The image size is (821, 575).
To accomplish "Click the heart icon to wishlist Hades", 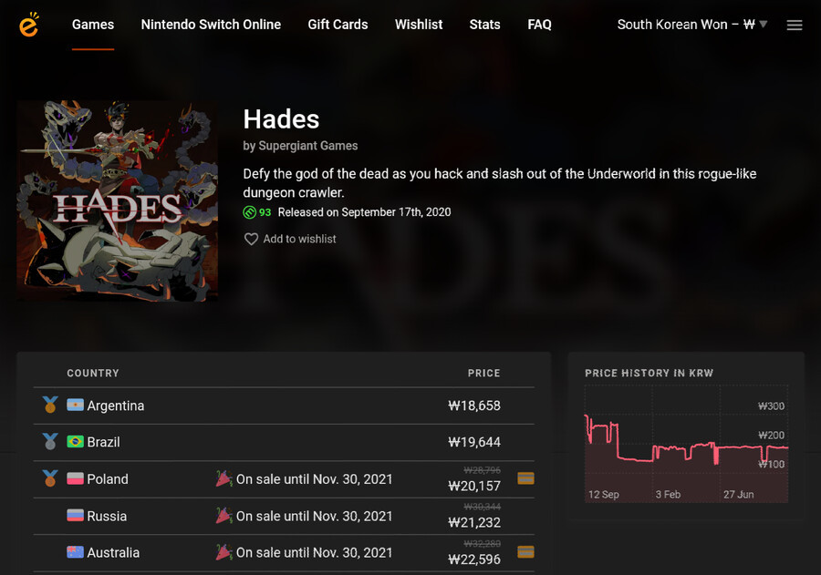I will tap(252, 239).
